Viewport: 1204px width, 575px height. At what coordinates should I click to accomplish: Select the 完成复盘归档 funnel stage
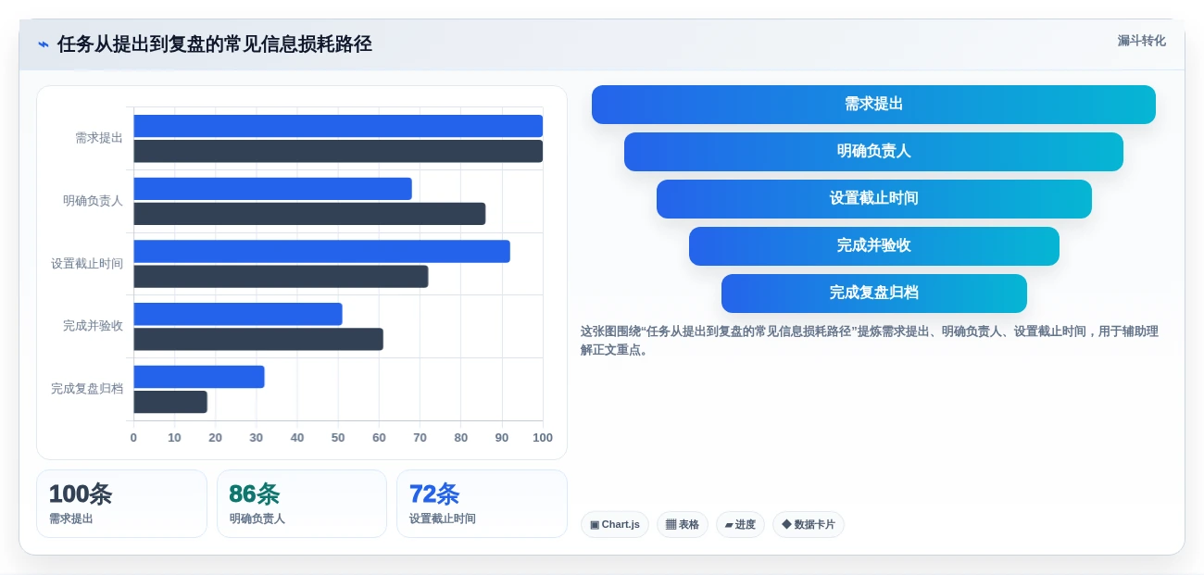click(x=873, y=294)
